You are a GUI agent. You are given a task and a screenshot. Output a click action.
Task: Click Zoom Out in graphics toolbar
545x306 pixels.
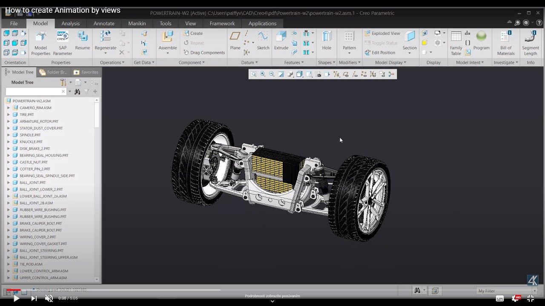click(272, 74)
